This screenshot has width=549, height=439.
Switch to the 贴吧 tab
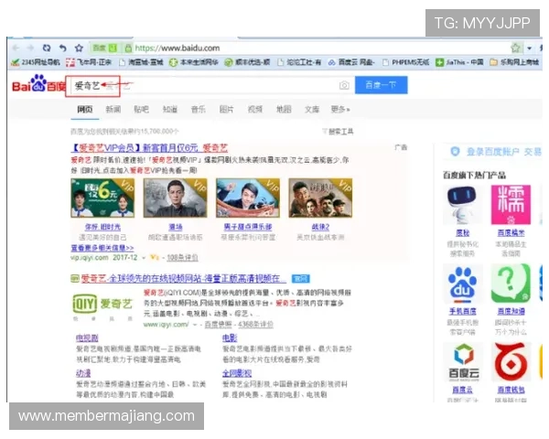pyautogui.click(x=142, y=110)
